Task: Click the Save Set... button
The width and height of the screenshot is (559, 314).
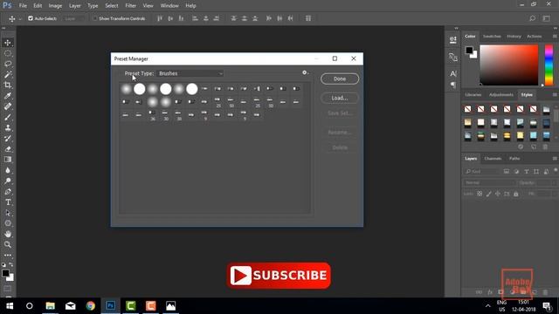Action: tap(340, 113)
